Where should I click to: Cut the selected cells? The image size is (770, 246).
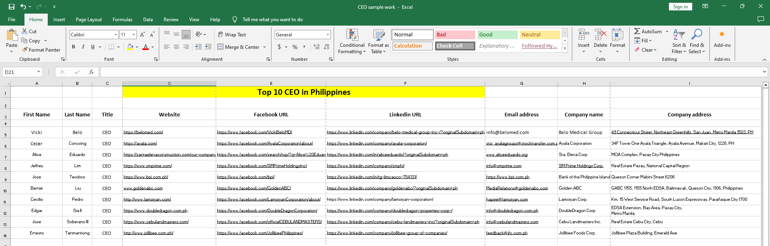pos(29,31)
